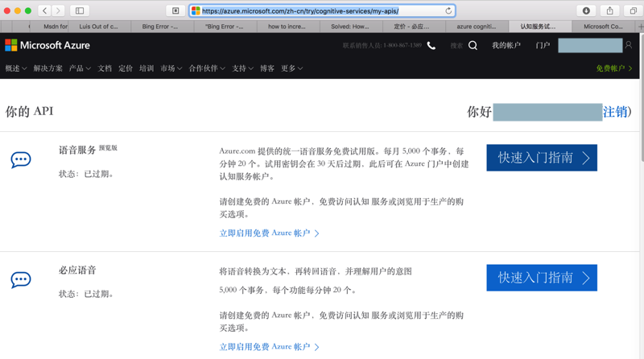Click the sales phone number 1-800-867-1389

(402, 46)
